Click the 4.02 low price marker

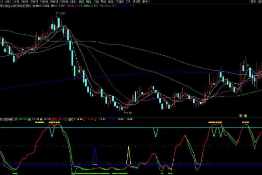pos(128,113)
